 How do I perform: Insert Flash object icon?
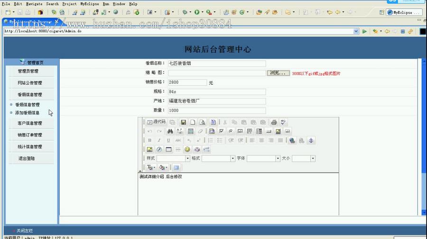point(159,150)
